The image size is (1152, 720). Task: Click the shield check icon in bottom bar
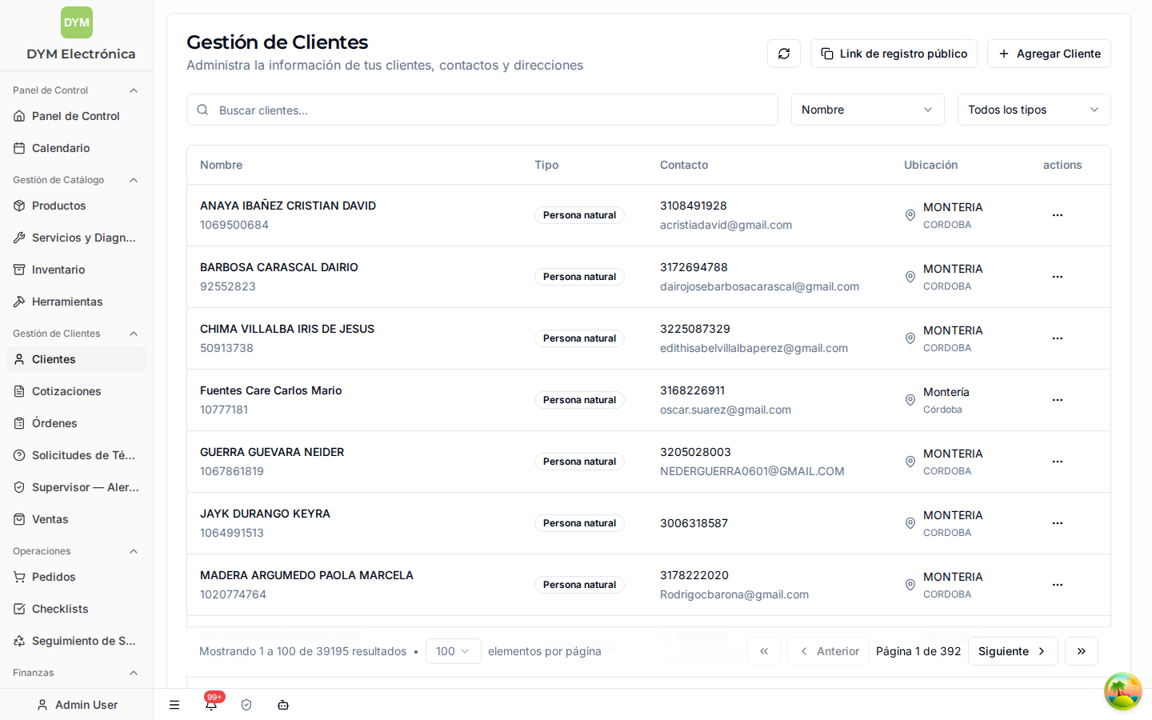(246, 705)
